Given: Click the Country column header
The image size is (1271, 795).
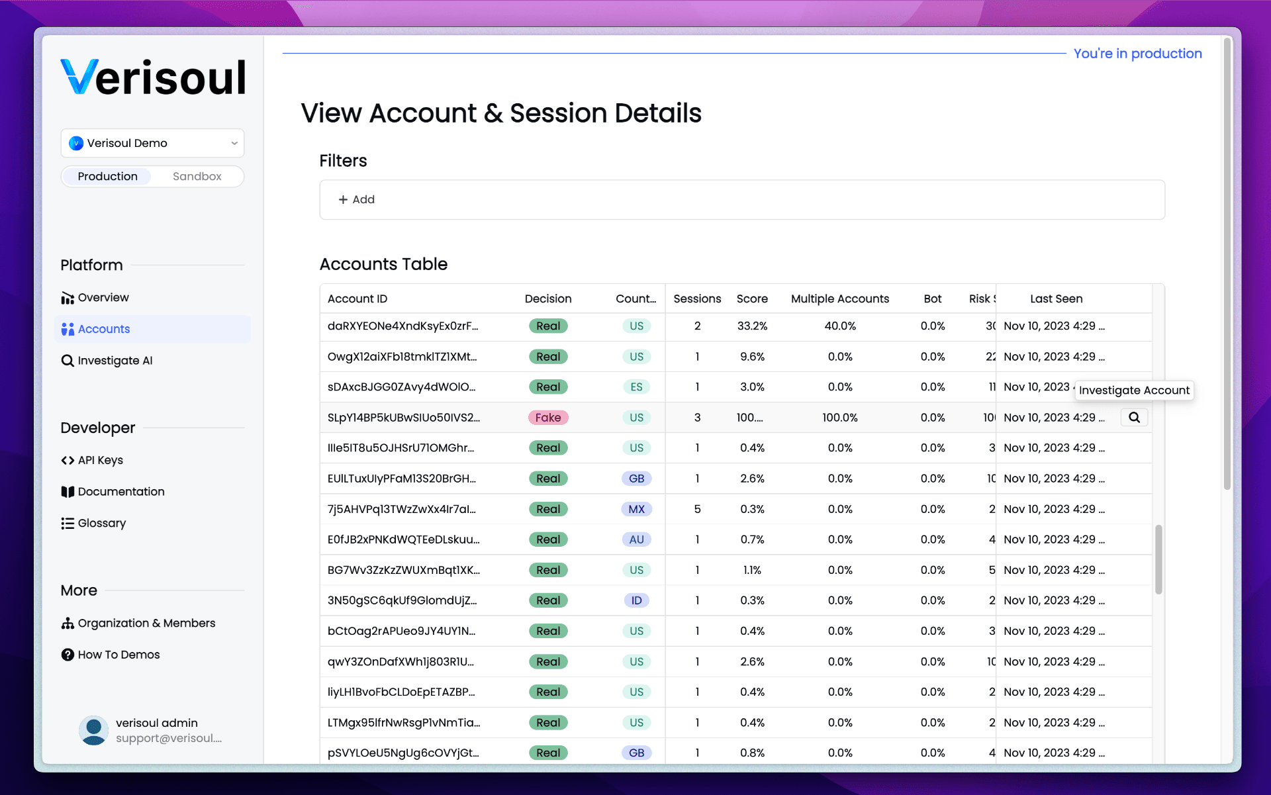Looking at the screenshot, I should click(x=636, y=299).
